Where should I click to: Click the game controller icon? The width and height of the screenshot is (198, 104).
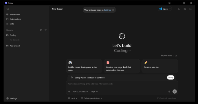[x=70, y=63]
